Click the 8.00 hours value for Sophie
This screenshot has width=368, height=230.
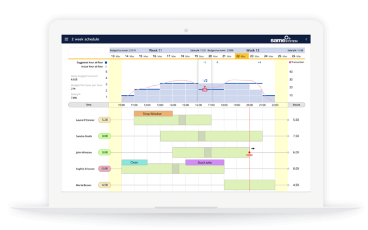coord(296,169)
